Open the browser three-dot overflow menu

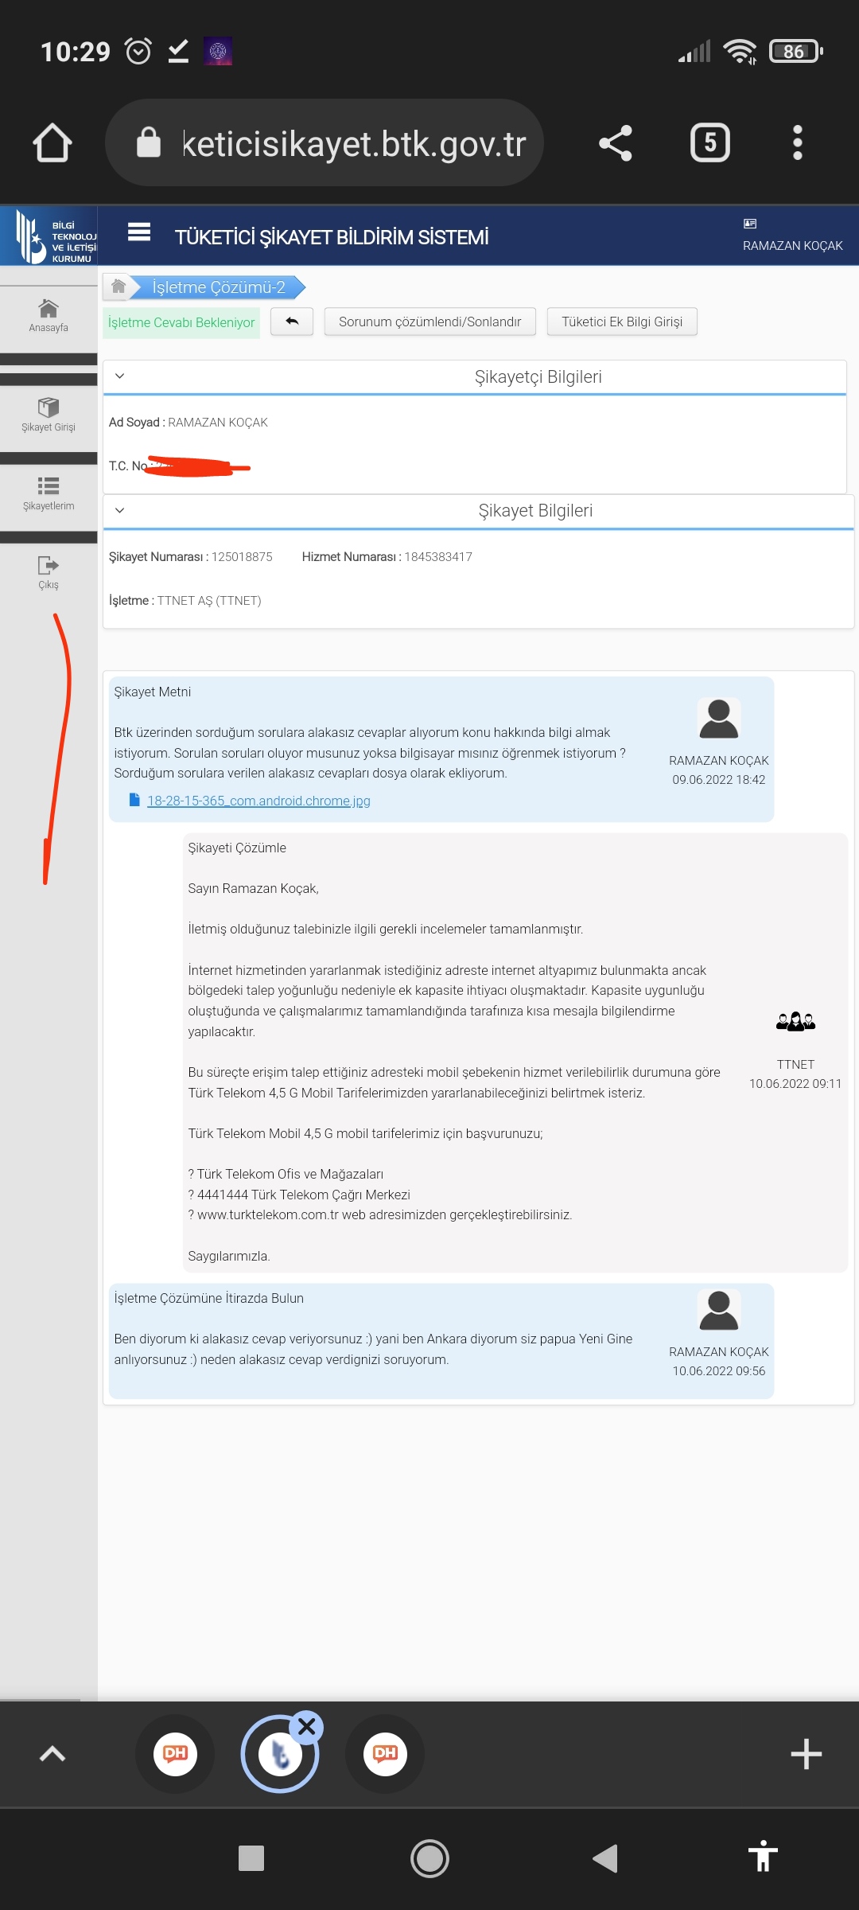[x=797, y=143]
